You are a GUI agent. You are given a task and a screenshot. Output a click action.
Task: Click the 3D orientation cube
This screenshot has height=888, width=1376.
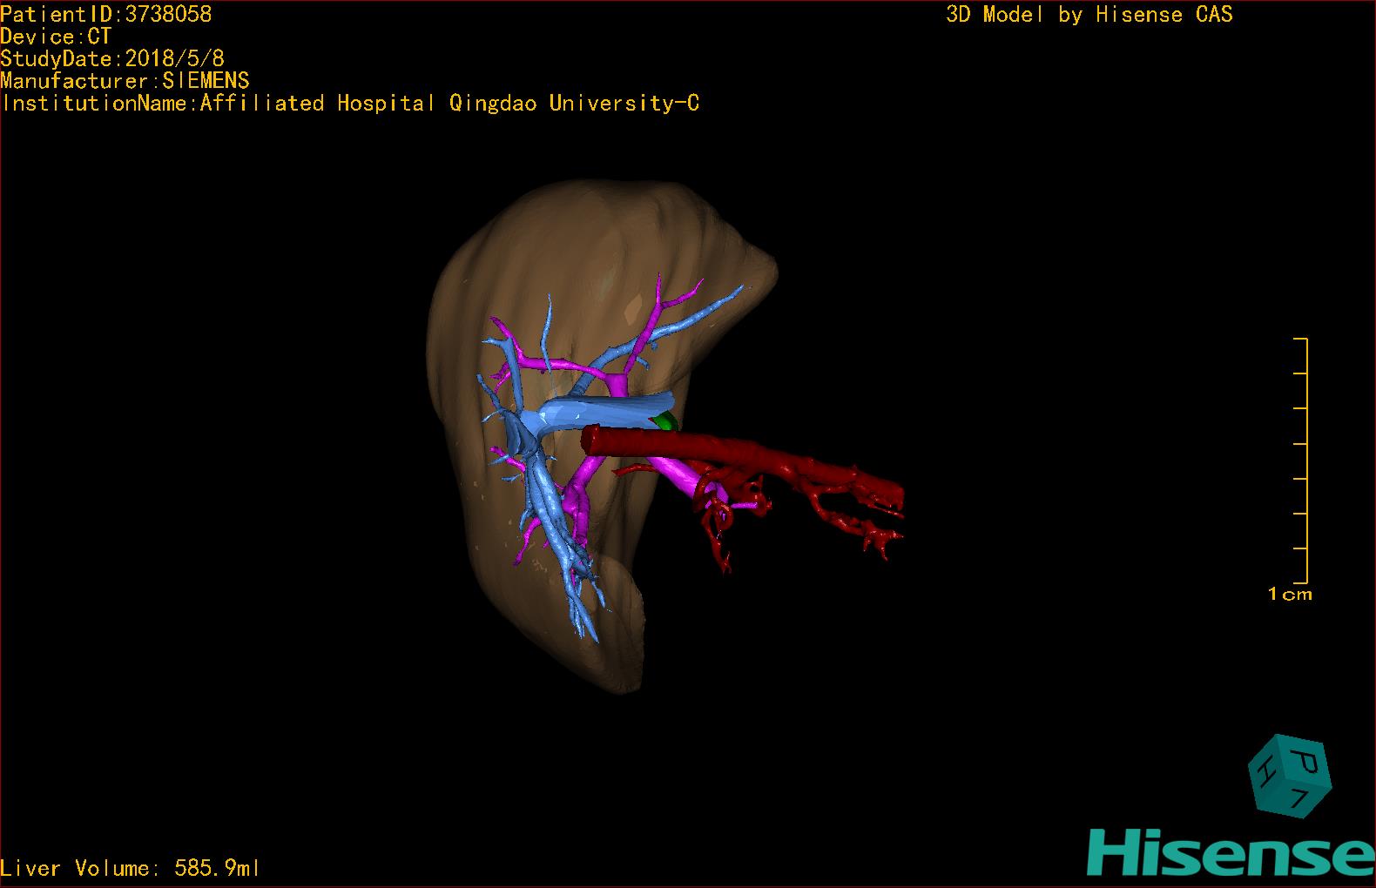(1290, 776)
